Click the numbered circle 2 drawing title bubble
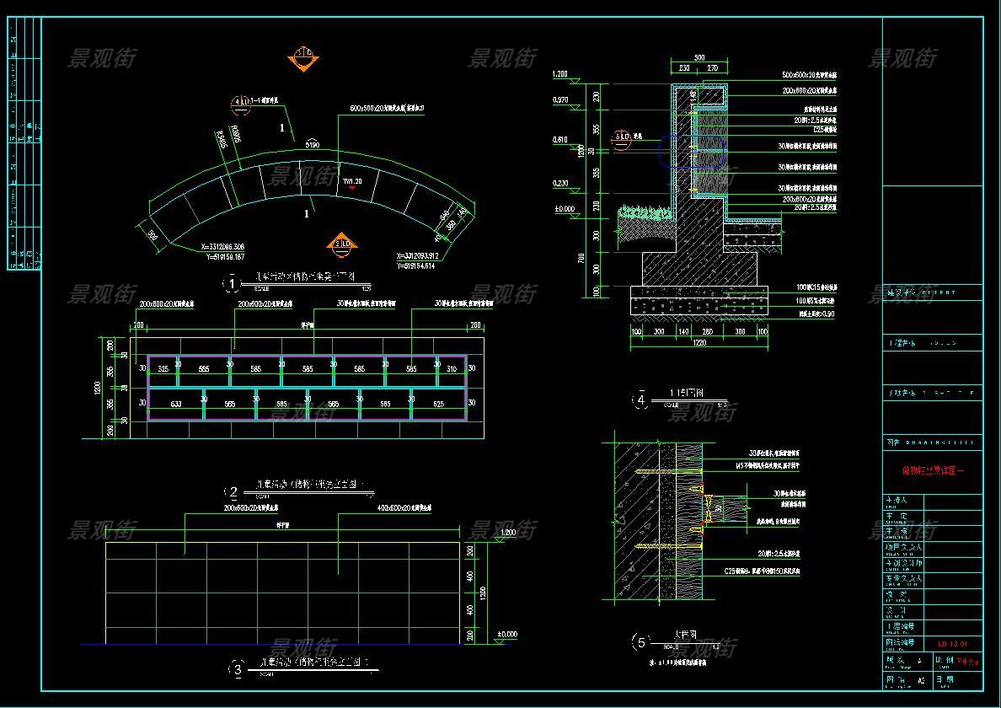 [x=232, y=492]
